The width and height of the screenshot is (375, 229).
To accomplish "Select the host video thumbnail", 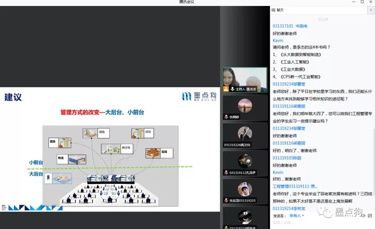I will [245, 79].
